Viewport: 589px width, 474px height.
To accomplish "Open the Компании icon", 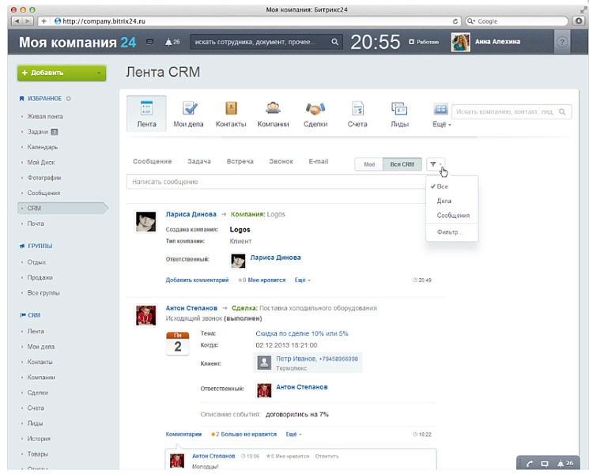I will 273,110.
